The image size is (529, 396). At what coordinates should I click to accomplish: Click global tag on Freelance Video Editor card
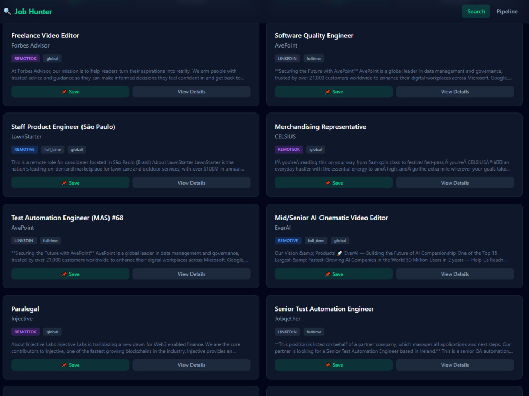click(52, 59)
